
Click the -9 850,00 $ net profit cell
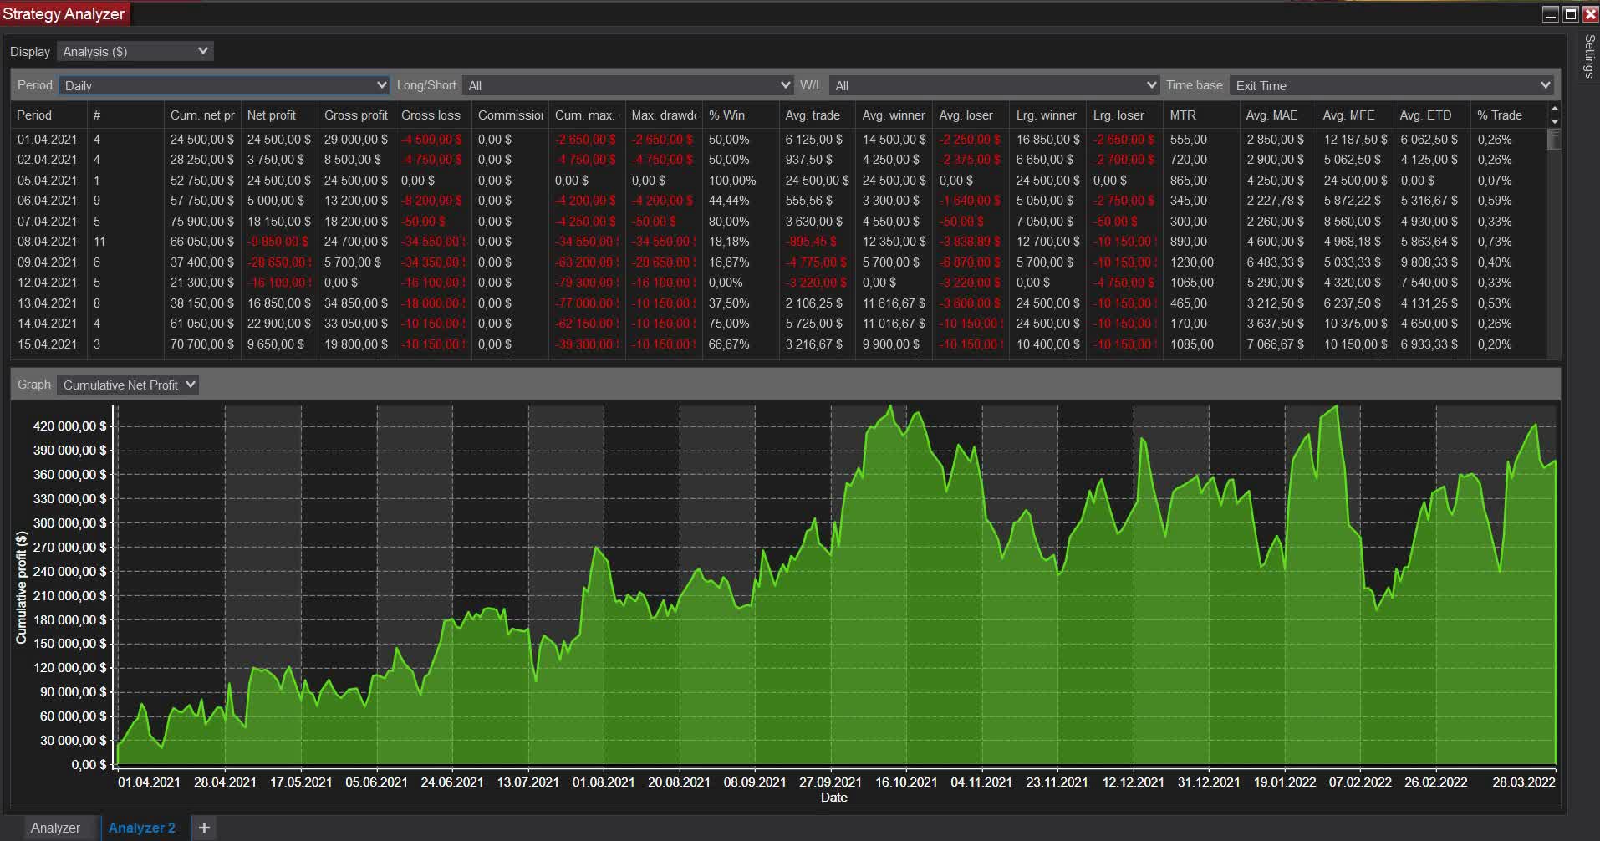(x=278, y=242)
